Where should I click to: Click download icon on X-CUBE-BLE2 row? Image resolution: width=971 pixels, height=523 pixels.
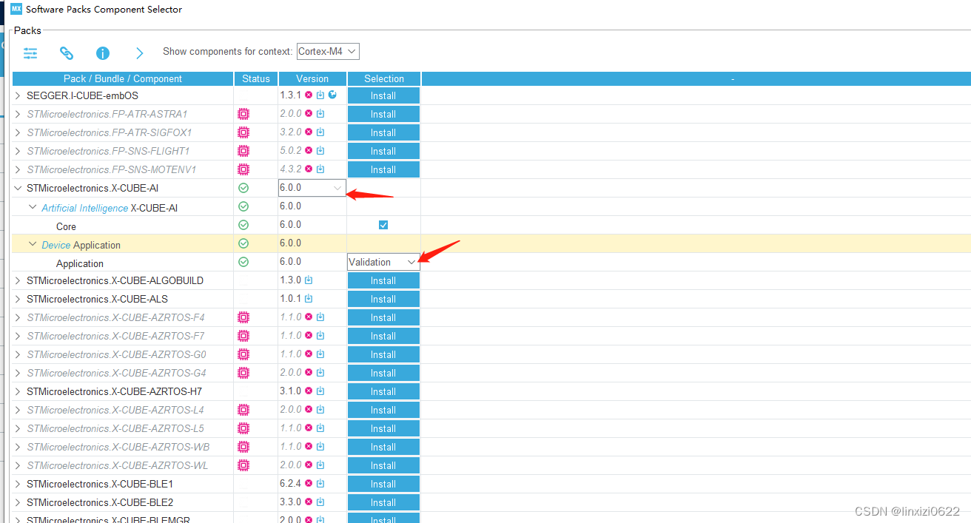(x=320, y=502)
